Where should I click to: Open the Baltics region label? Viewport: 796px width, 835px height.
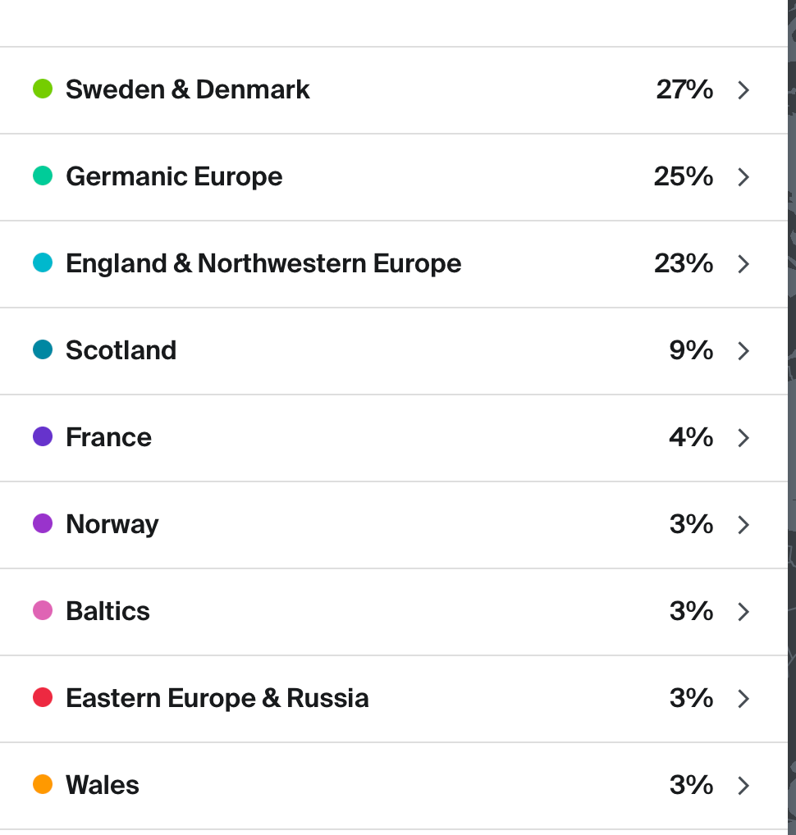tap(108, 611)
